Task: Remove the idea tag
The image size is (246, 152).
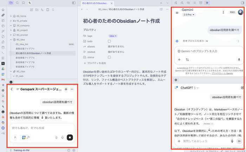Action: point(116,36)
